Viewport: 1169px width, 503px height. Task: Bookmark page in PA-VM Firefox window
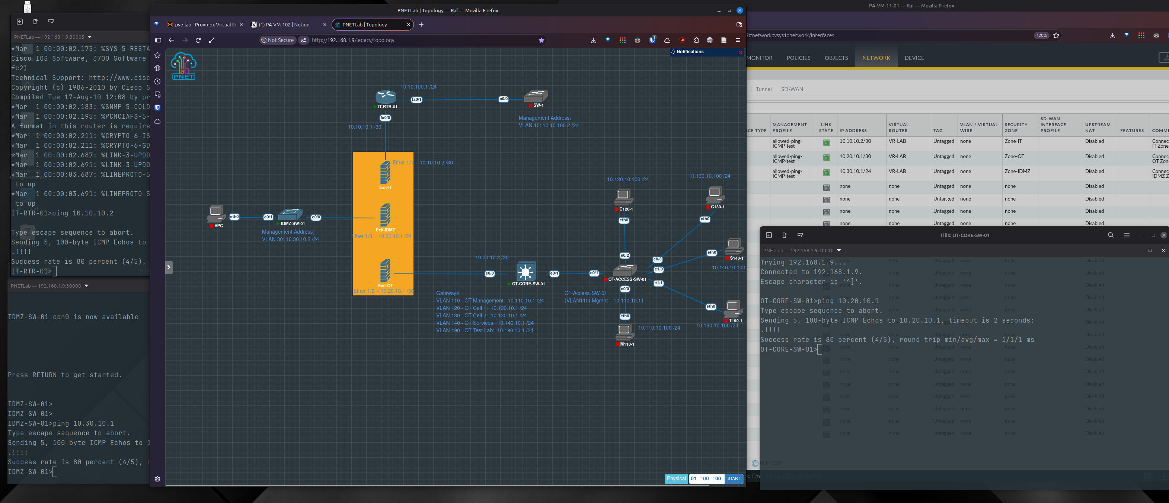[x=1057, y=35]
